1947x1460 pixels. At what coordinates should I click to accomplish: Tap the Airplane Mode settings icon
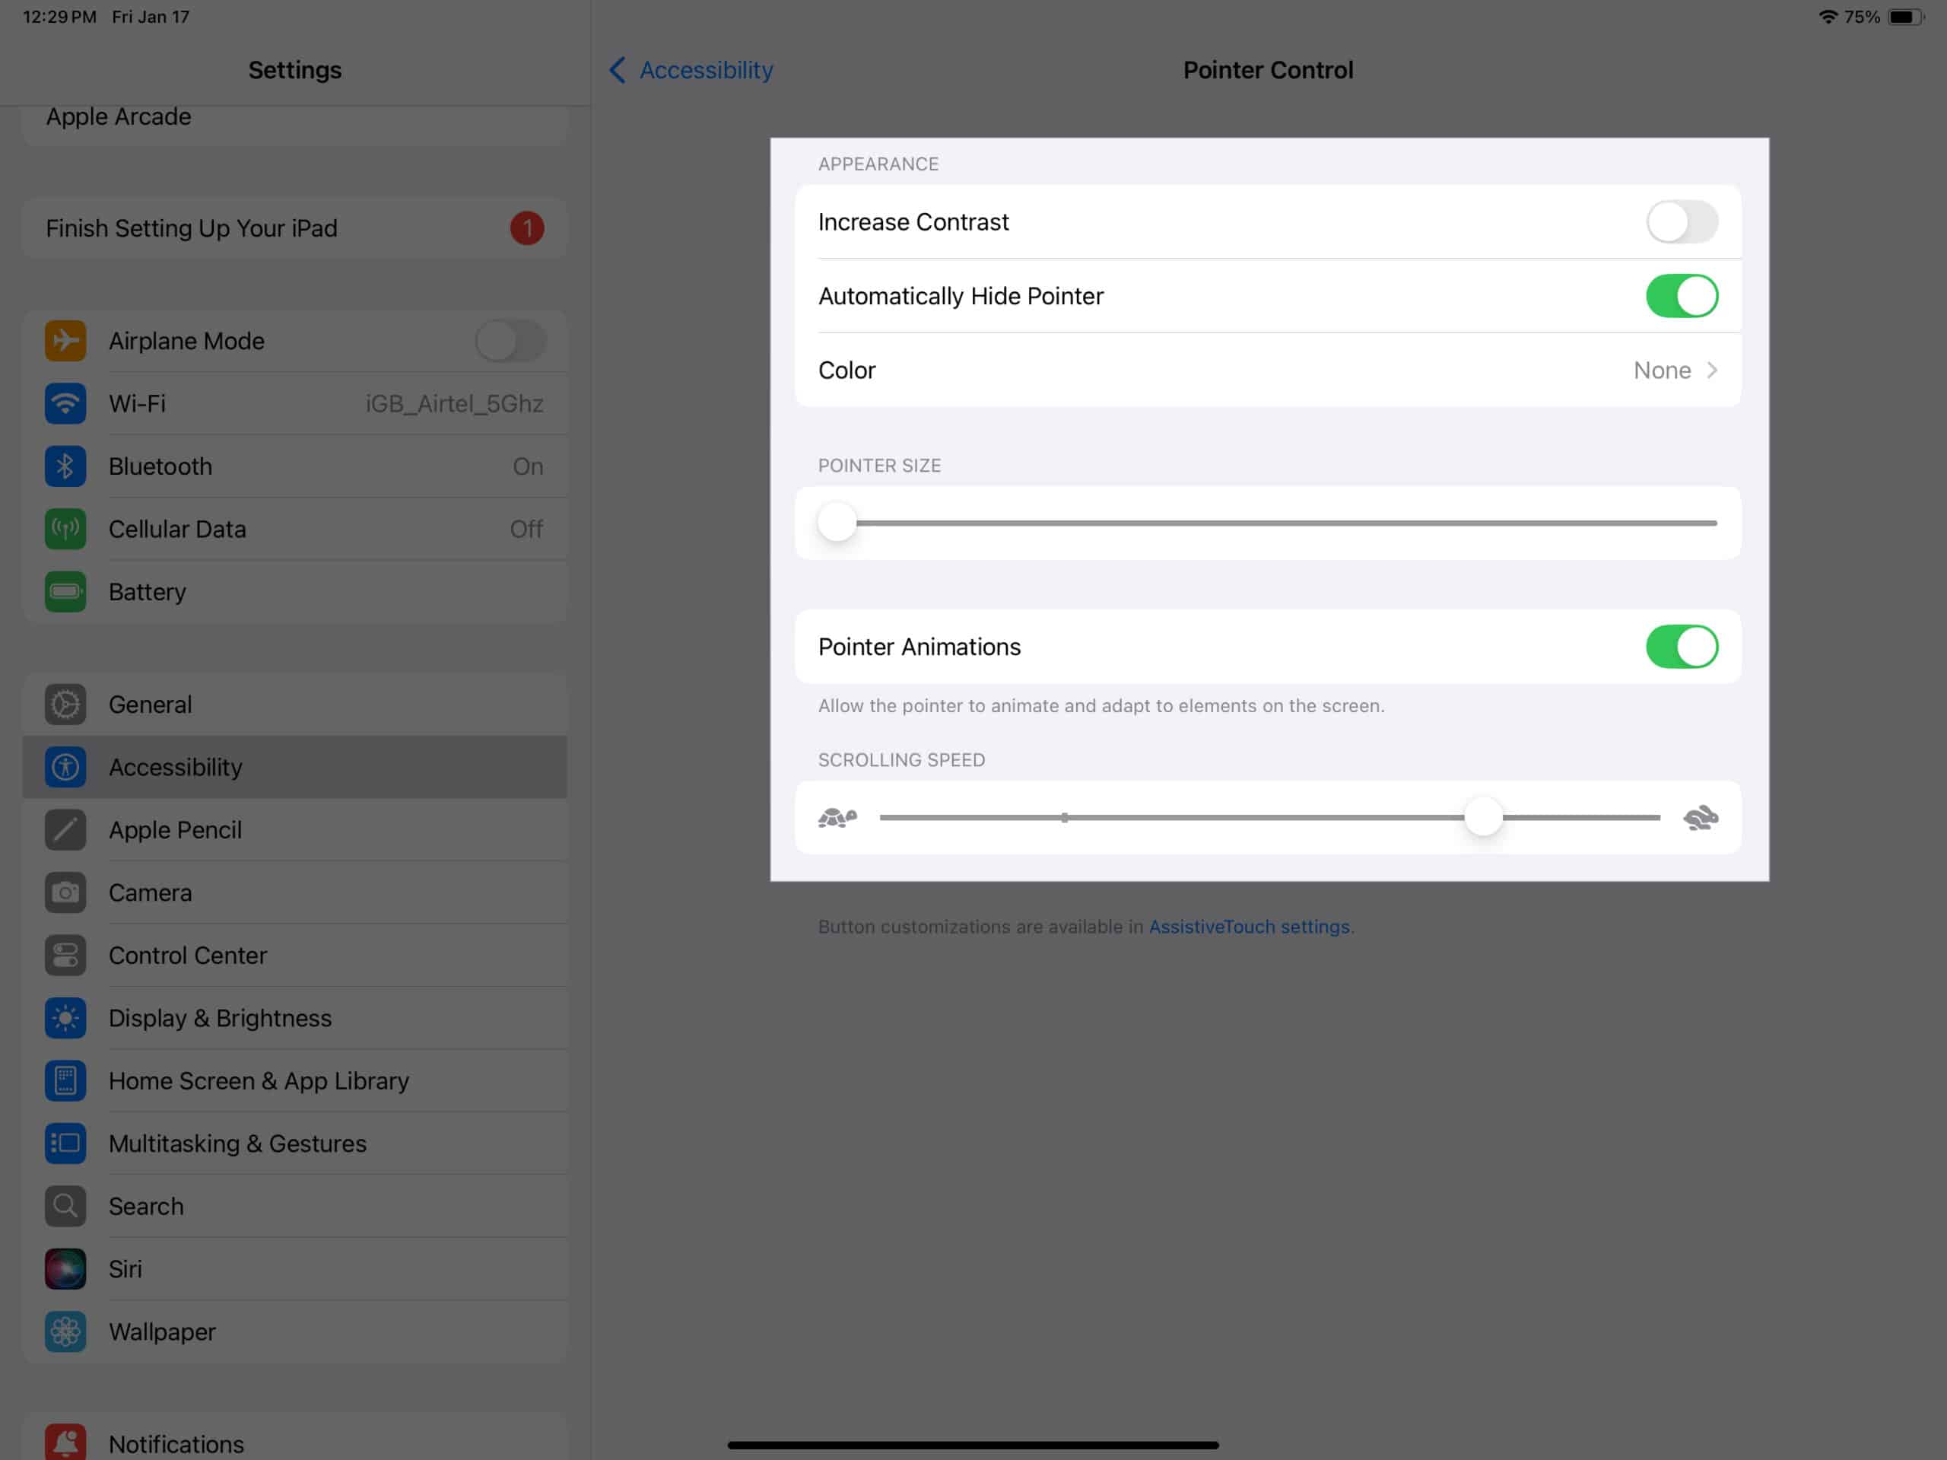(x=68, y=340)
